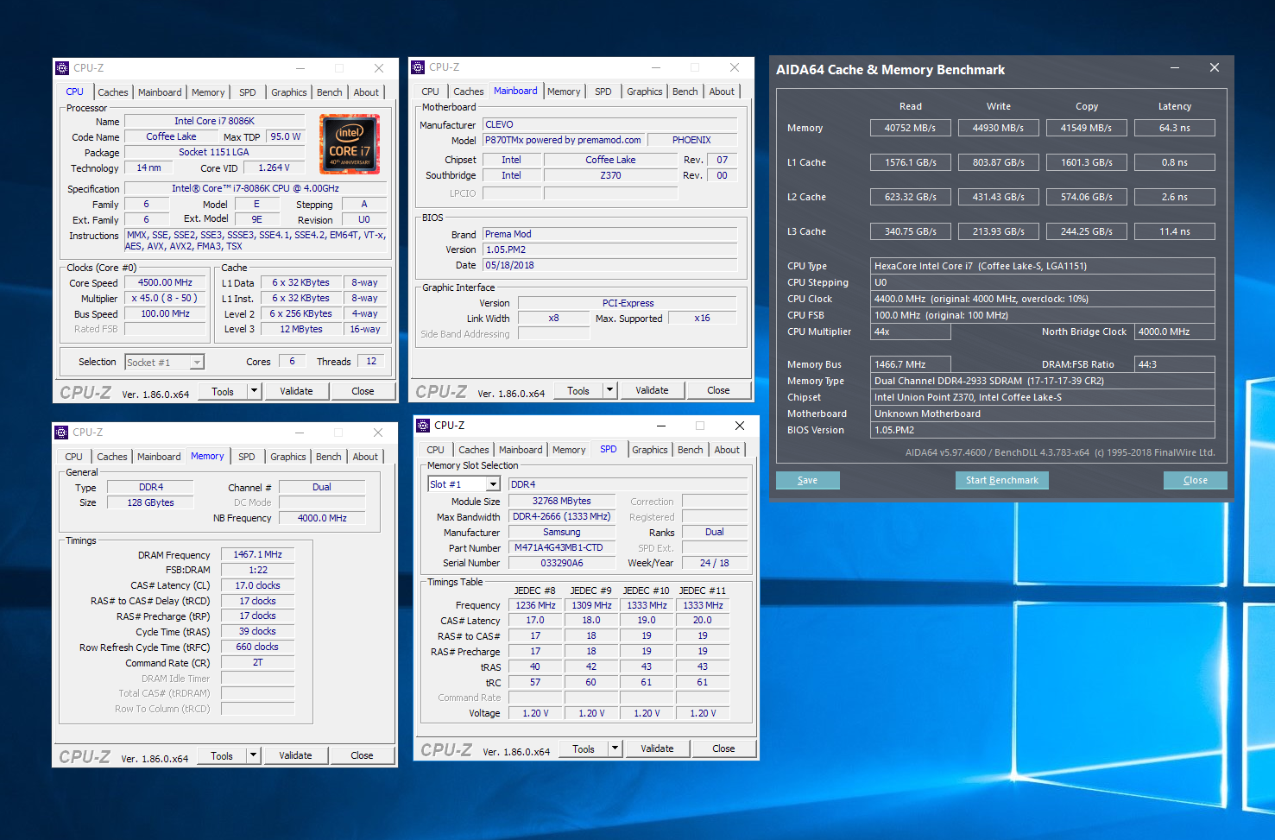Click Start Benchmark in AIDA64

(1001, 480)
